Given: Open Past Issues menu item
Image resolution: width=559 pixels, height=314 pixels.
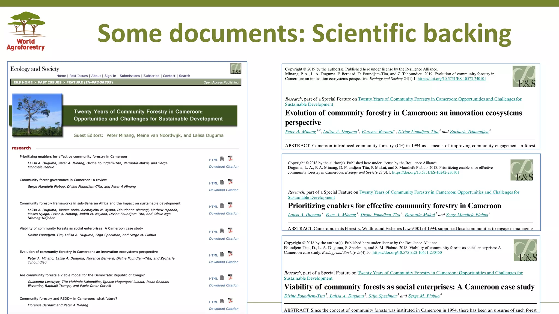Looking at the screenshot, I should click(x=79, y=76).
